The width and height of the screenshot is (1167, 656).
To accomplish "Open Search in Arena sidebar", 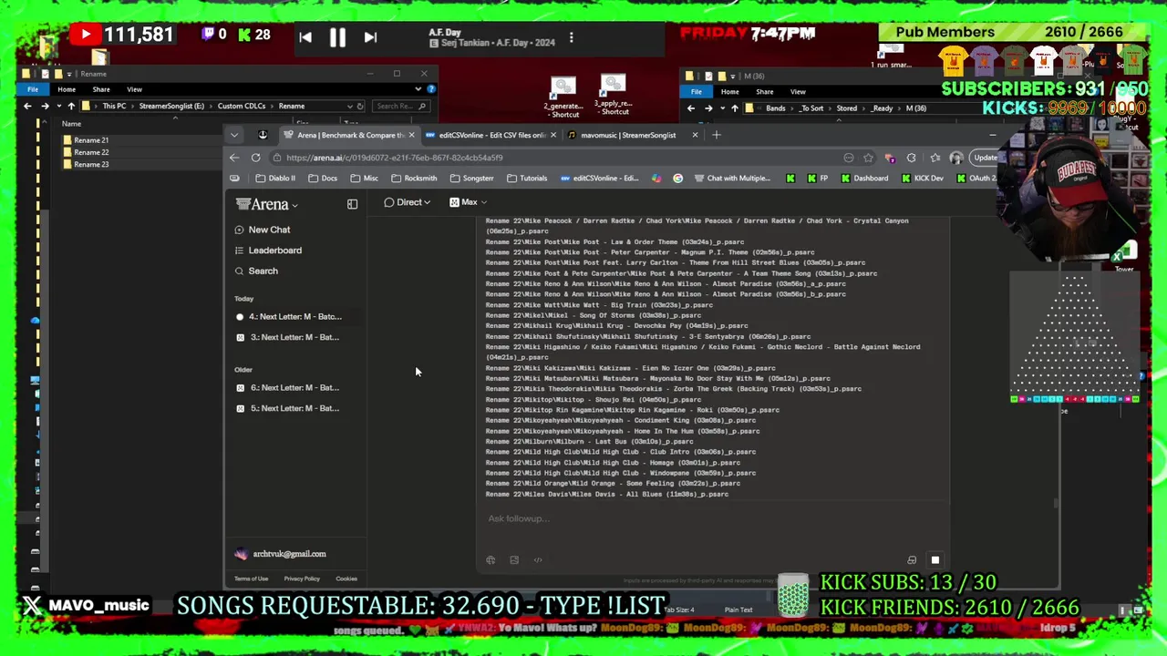I will (x=263, y=271).
